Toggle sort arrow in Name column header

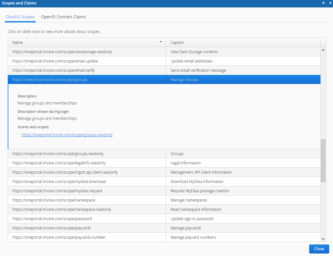(161, 42)
